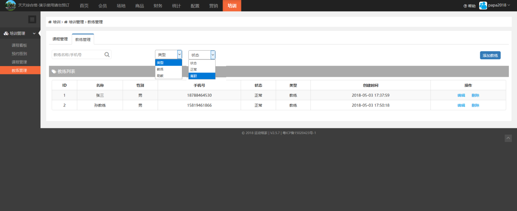Select 状态 option in status list
Screen dimensions: 517x211
click(202, 63)
